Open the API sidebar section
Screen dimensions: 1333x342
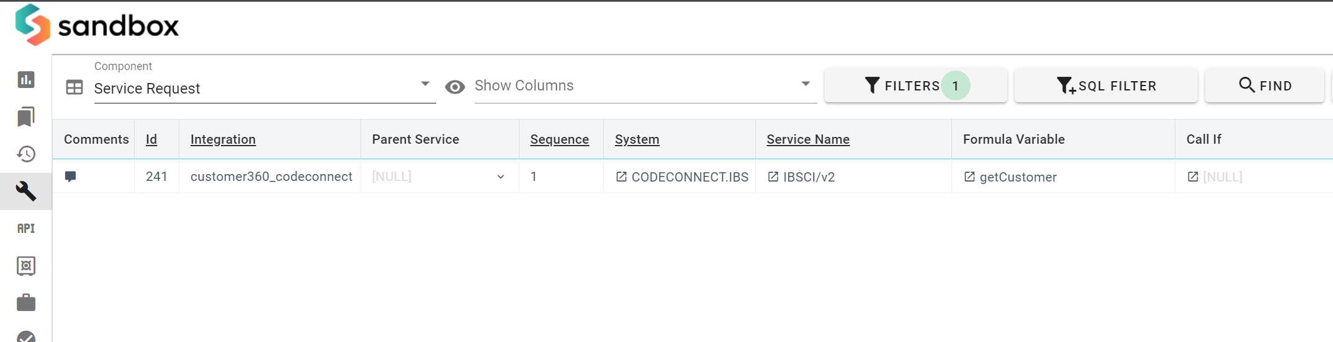point(26,228)
